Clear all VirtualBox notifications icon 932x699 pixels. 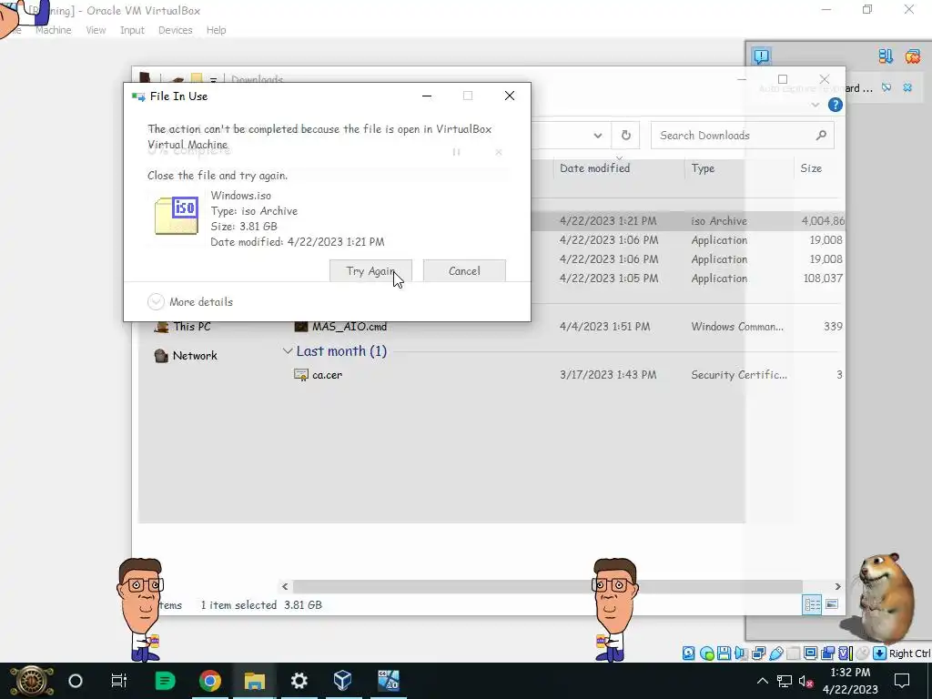[x=912, y=56]
